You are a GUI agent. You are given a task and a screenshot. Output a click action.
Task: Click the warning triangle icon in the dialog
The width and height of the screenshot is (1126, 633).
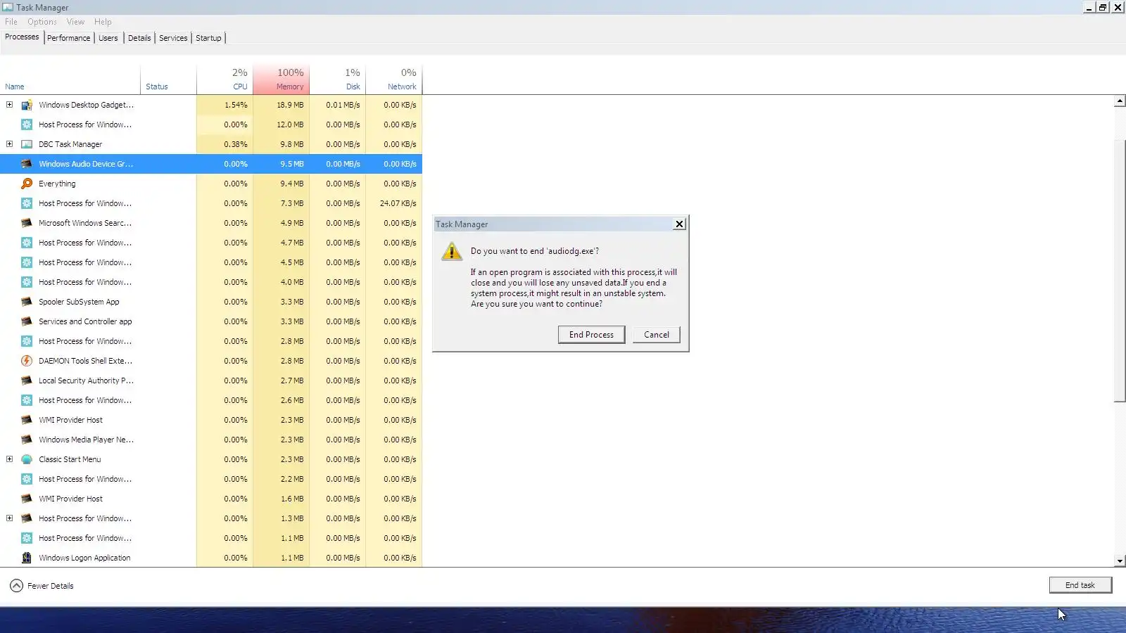coord(452,251)
